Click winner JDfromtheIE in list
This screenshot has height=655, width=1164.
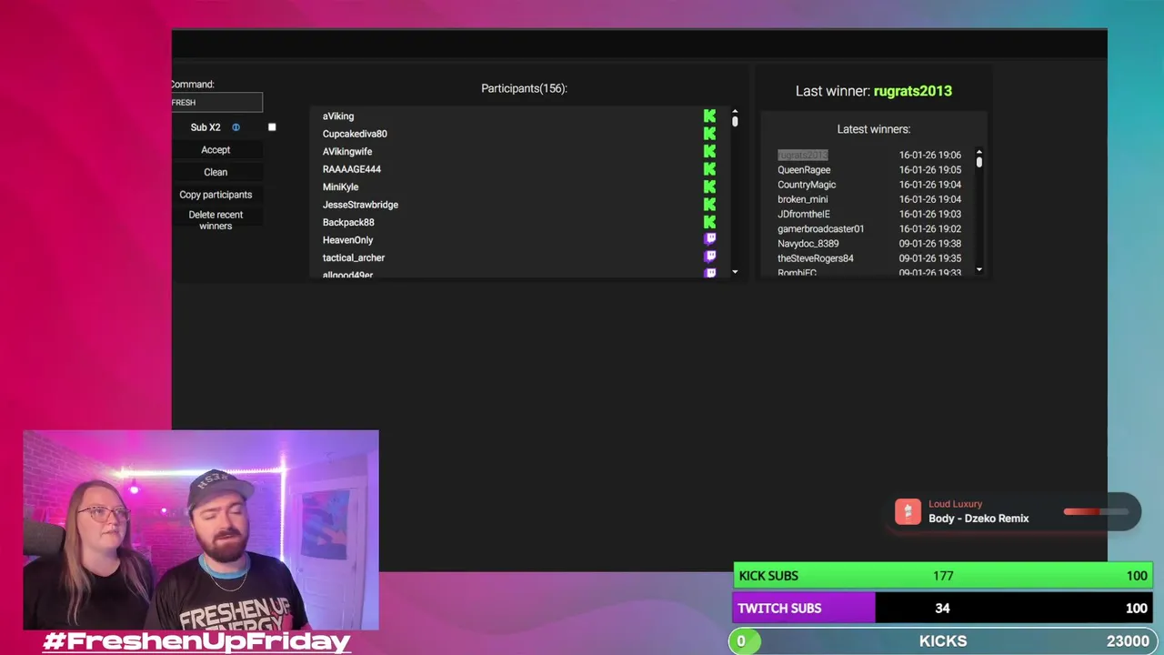(804, 214)
